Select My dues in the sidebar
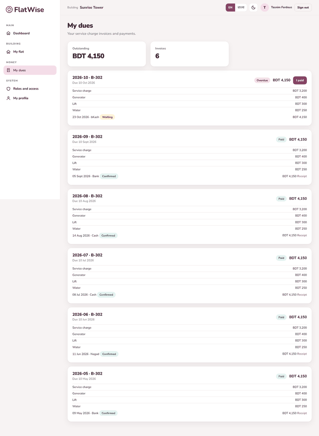Screen dimensions: 319x436 30,70
